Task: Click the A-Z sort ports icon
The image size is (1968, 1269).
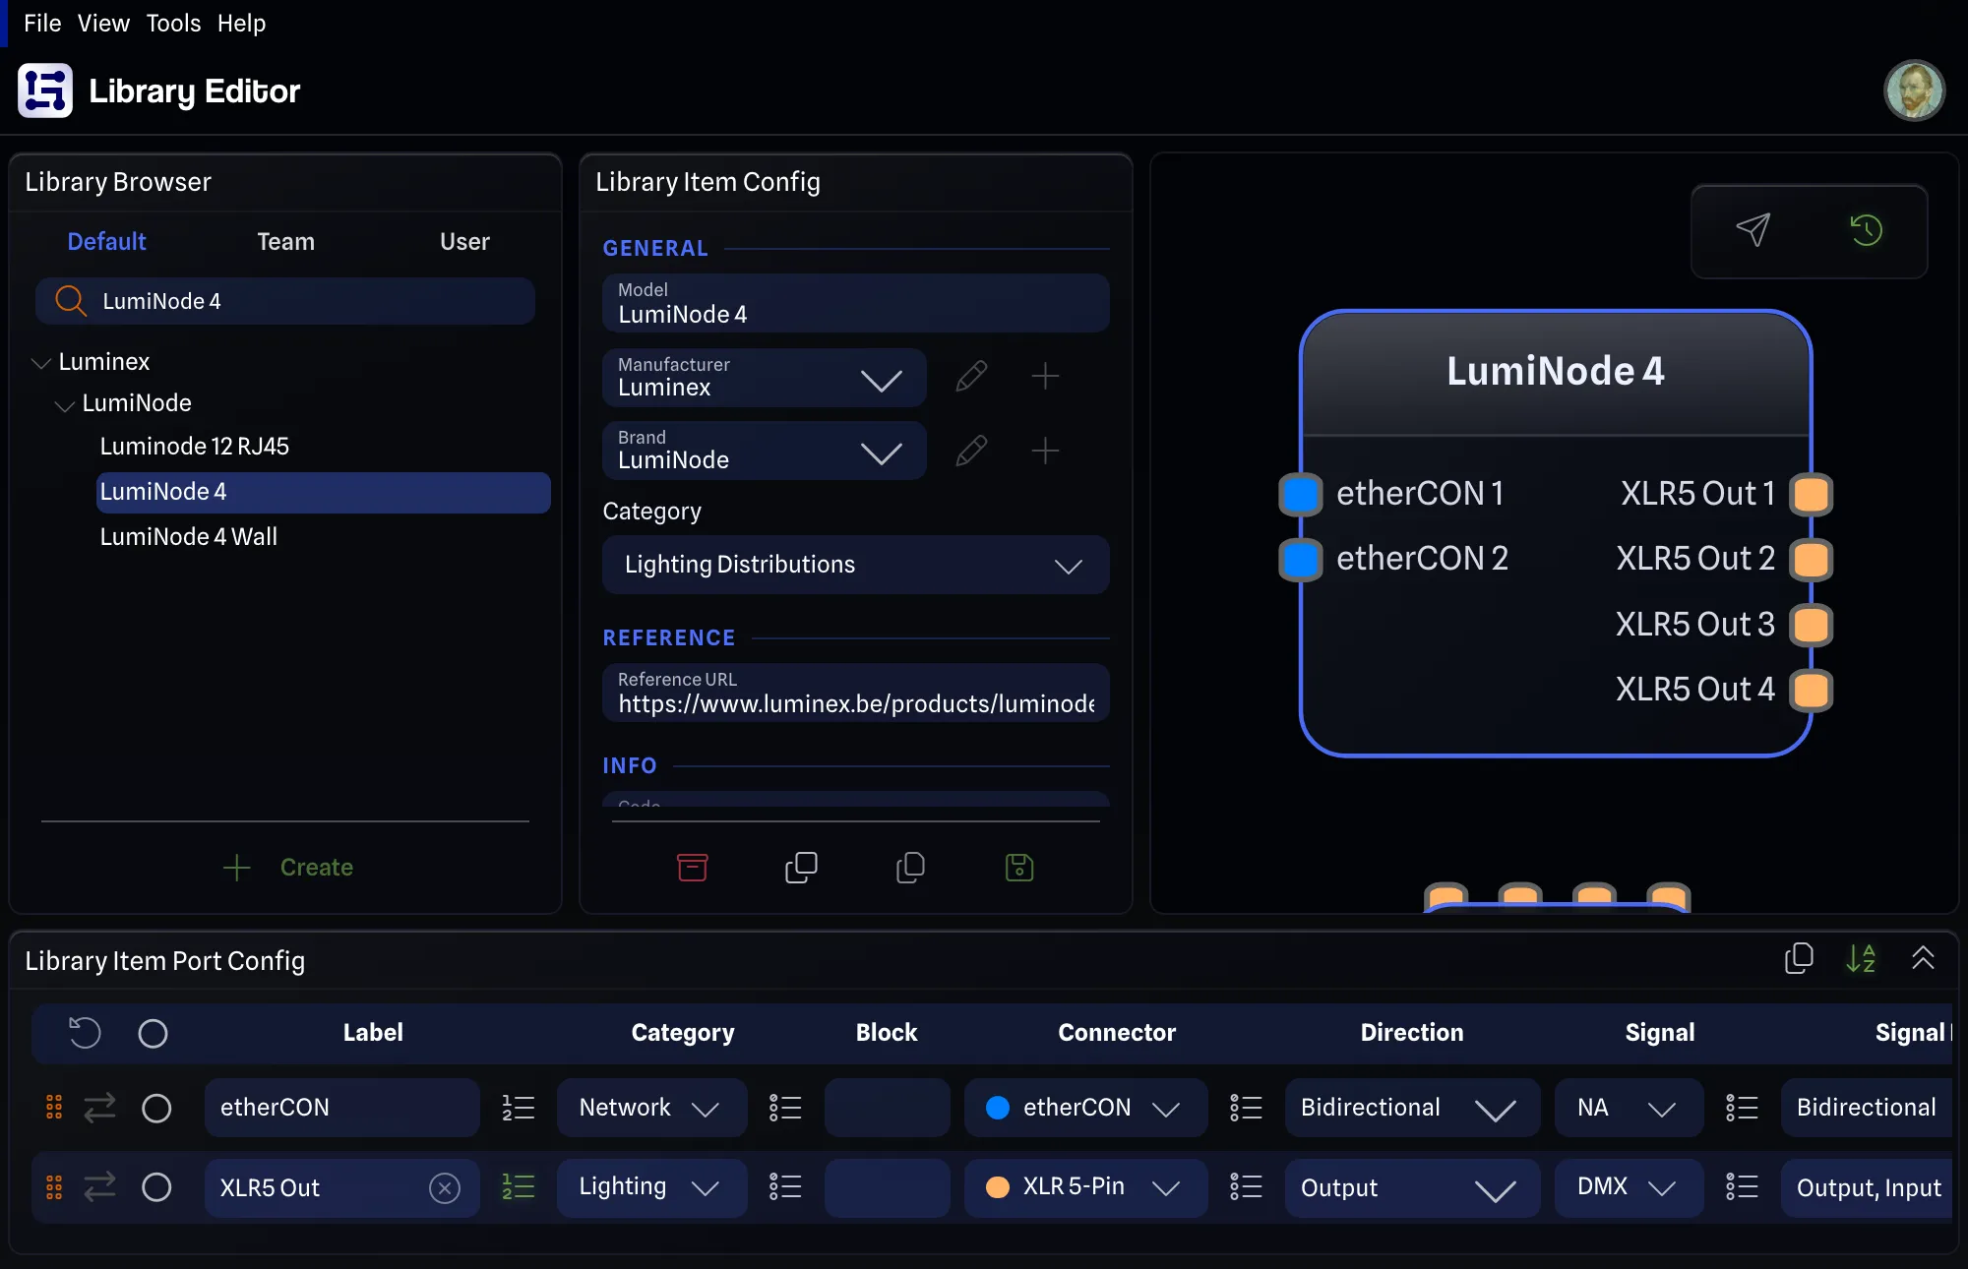Action: (x=1861, y=958)
